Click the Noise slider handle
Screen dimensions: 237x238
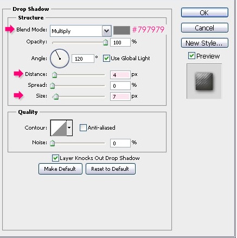[x=53, y=143]
